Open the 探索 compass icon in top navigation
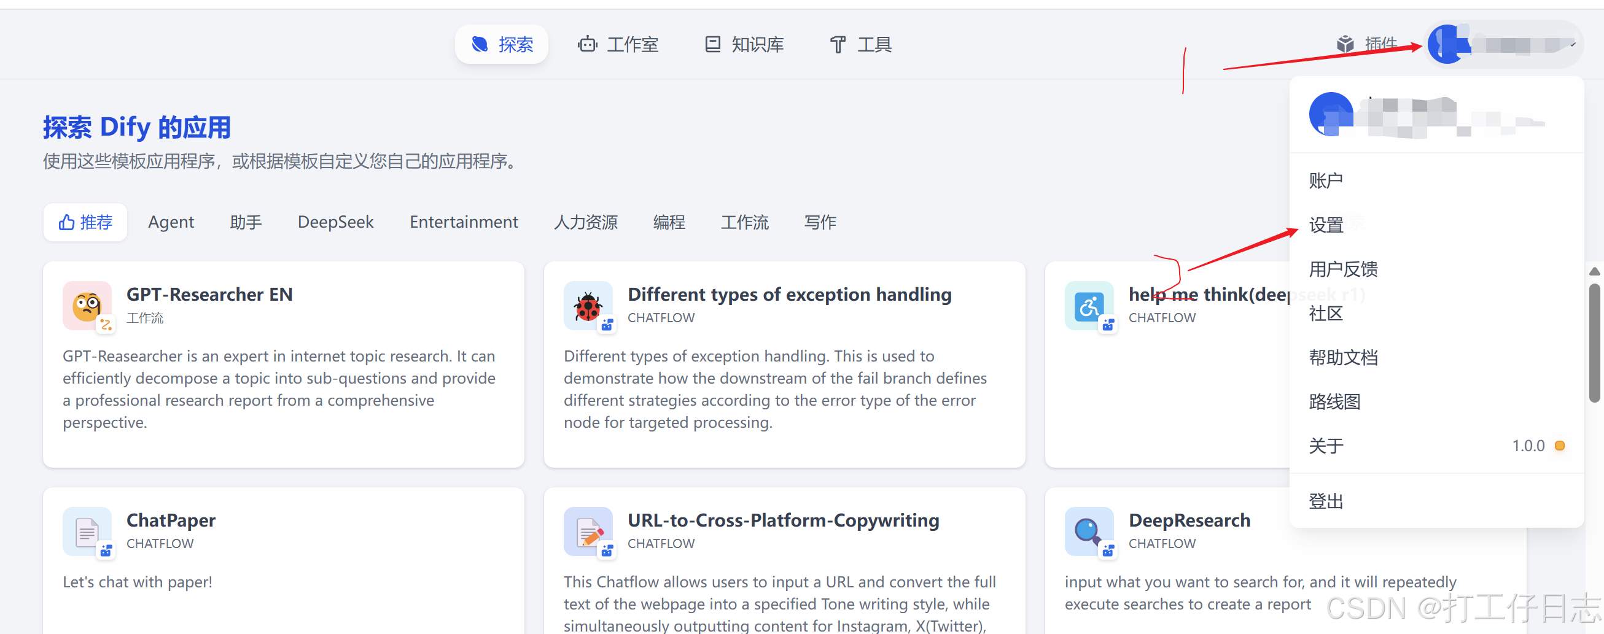 tap(480, 44)
